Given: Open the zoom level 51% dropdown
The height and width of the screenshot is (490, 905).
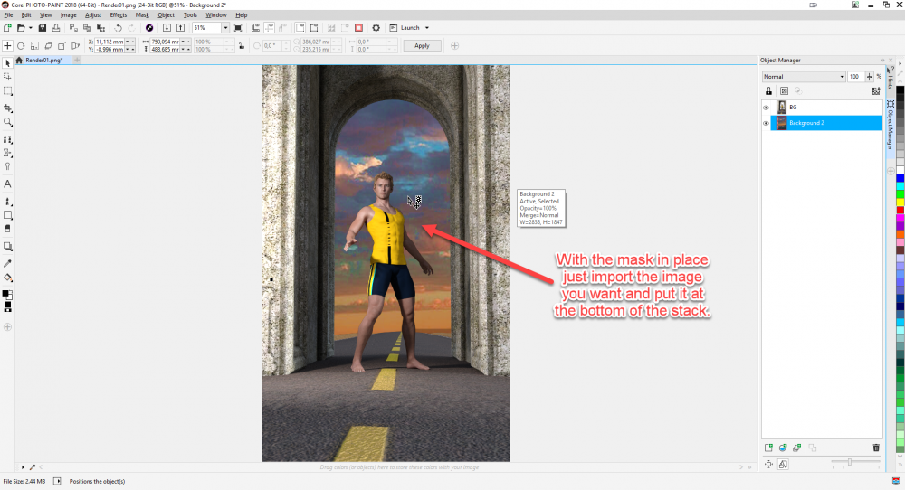Looking at the screenshot, I should coord(227,28).
